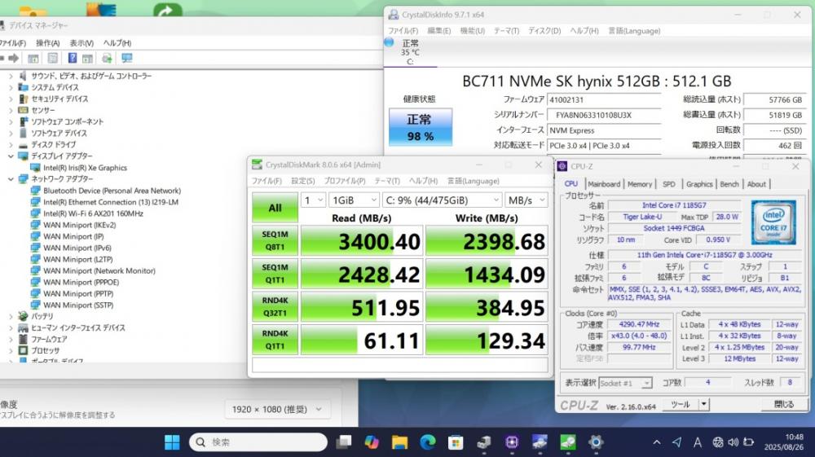The image size is (815, 457).
Task: Open 言語(Language) menu in CrystalDiskInfo
Action: (634, 31)
